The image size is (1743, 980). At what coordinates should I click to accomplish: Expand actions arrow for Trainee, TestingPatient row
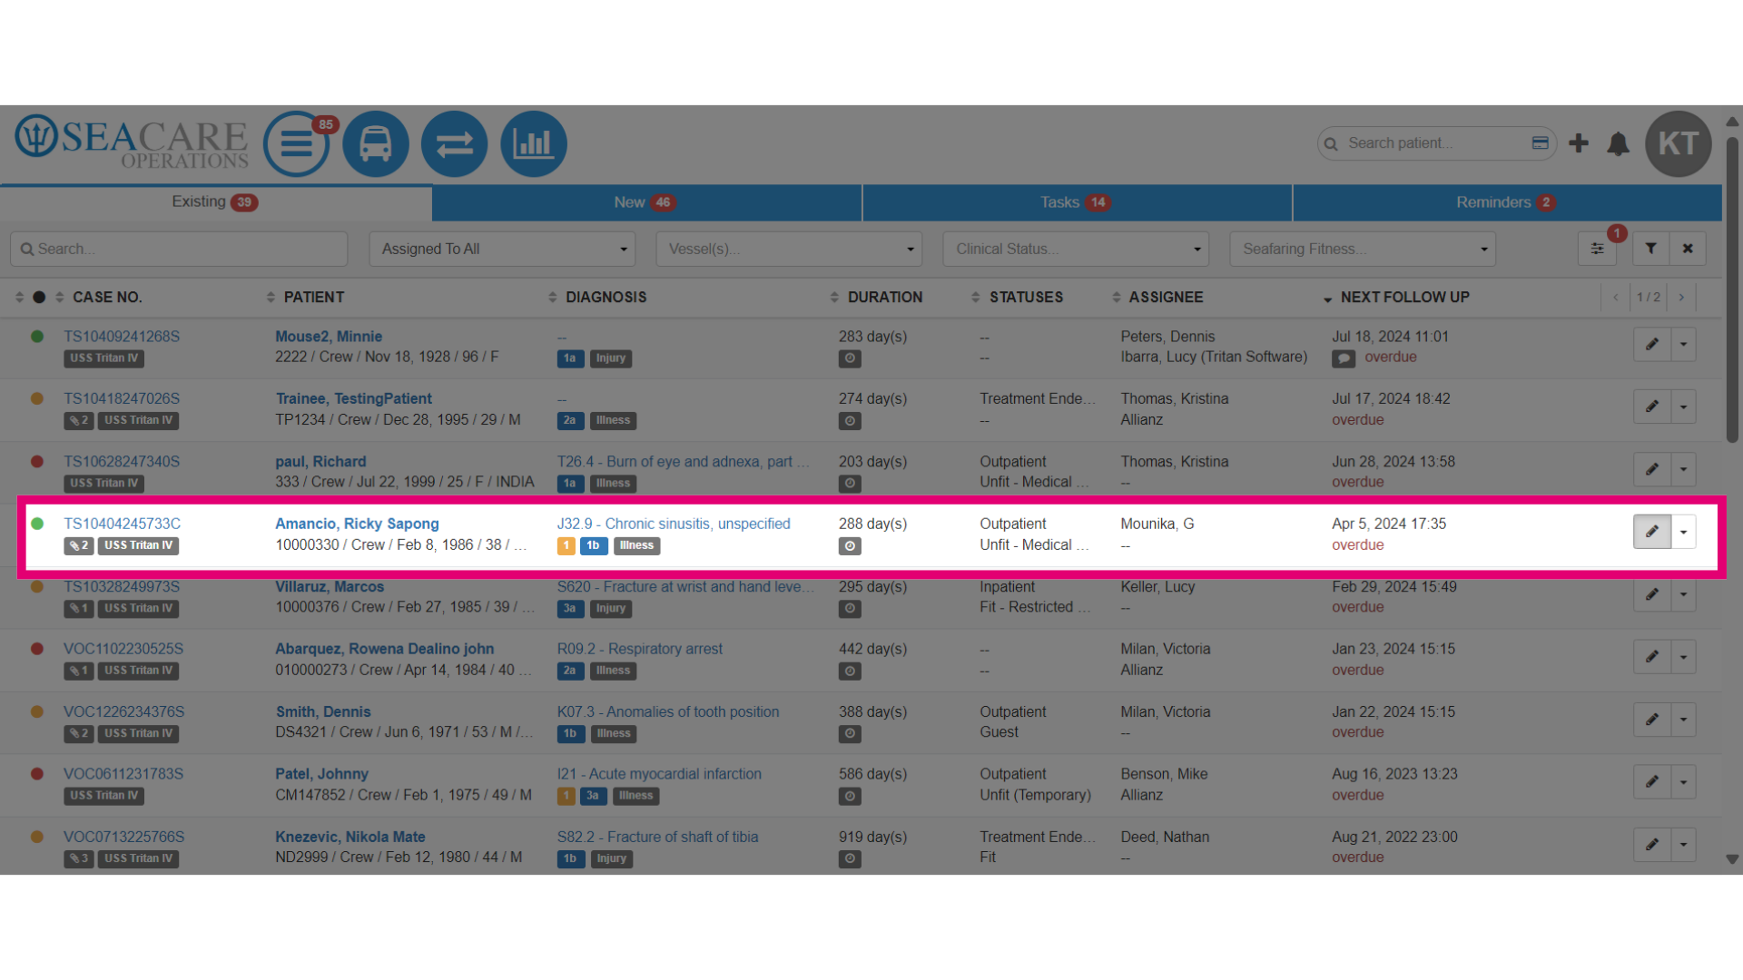[x=1684, y=407]
